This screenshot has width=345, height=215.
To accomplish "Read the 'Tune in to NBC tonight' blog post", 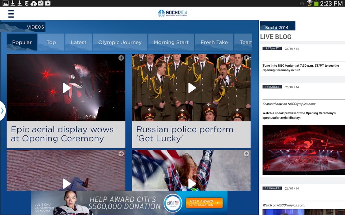I will (301, 68).
